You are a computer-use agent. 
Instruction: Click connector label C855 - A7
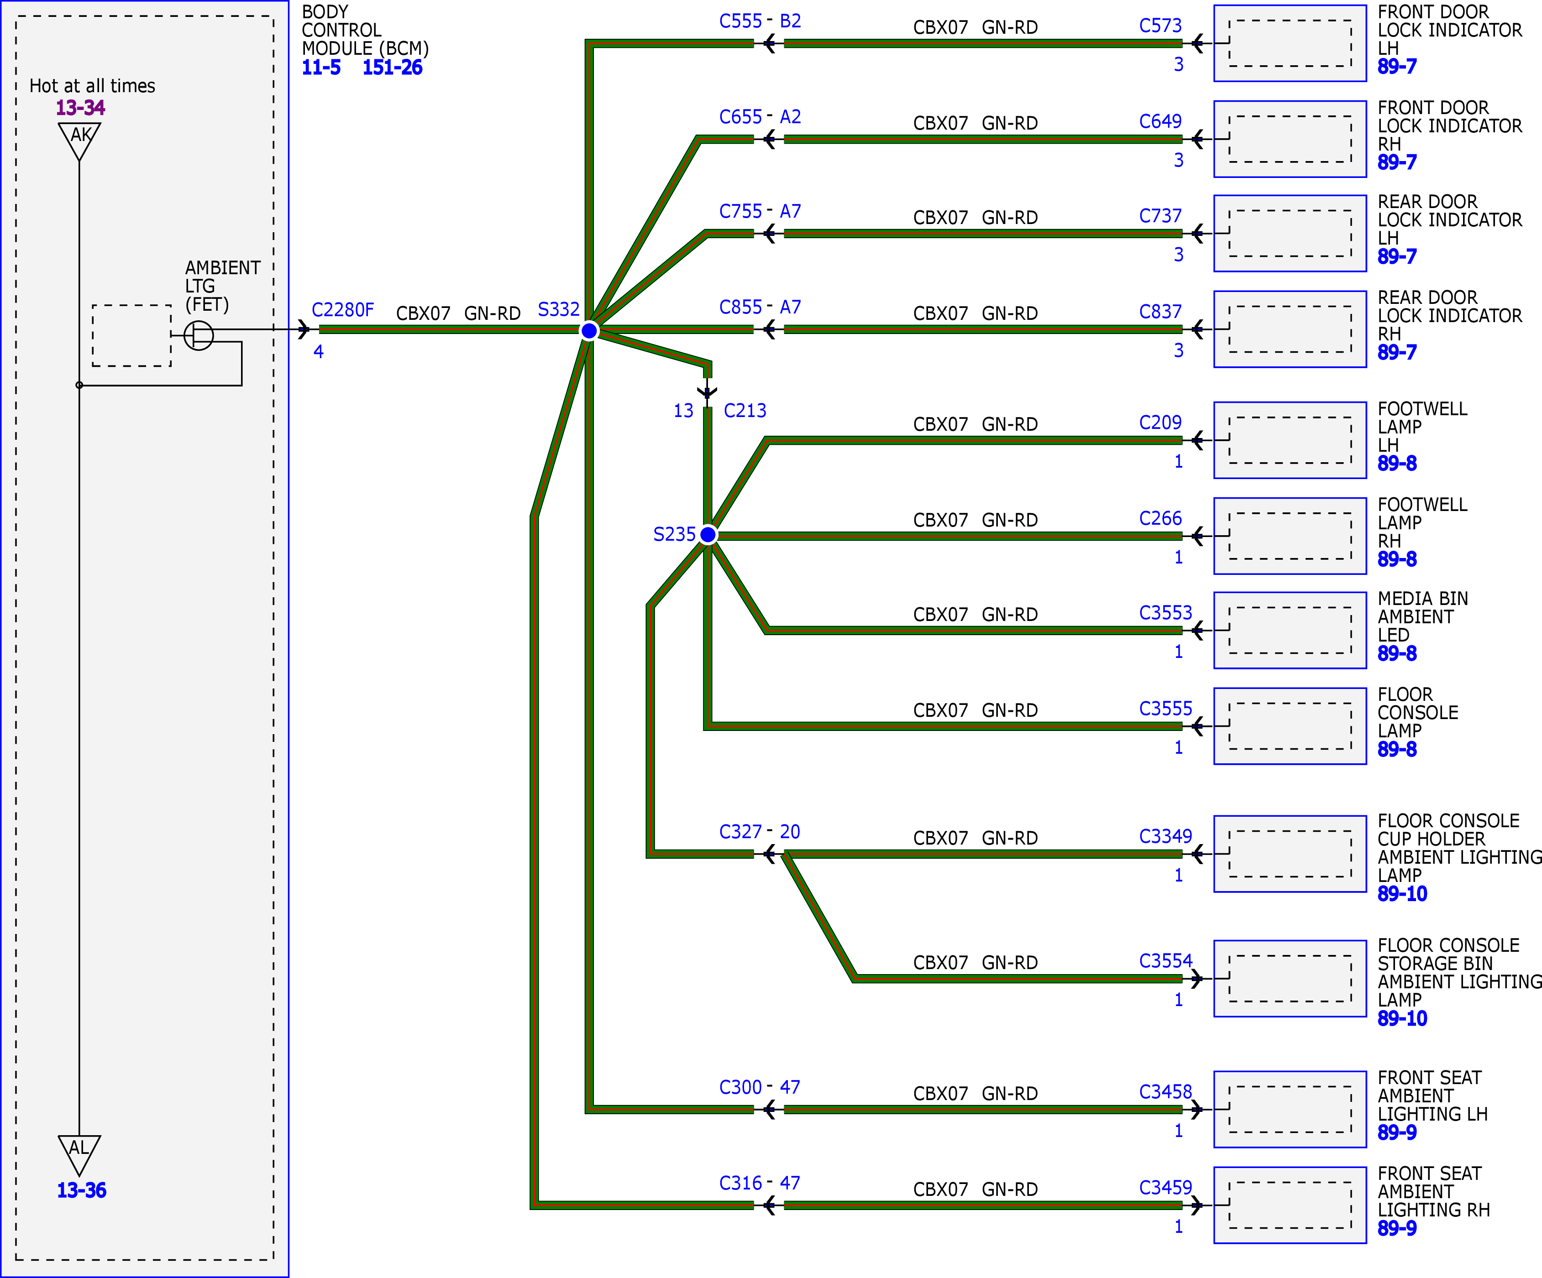pos(760,307)
